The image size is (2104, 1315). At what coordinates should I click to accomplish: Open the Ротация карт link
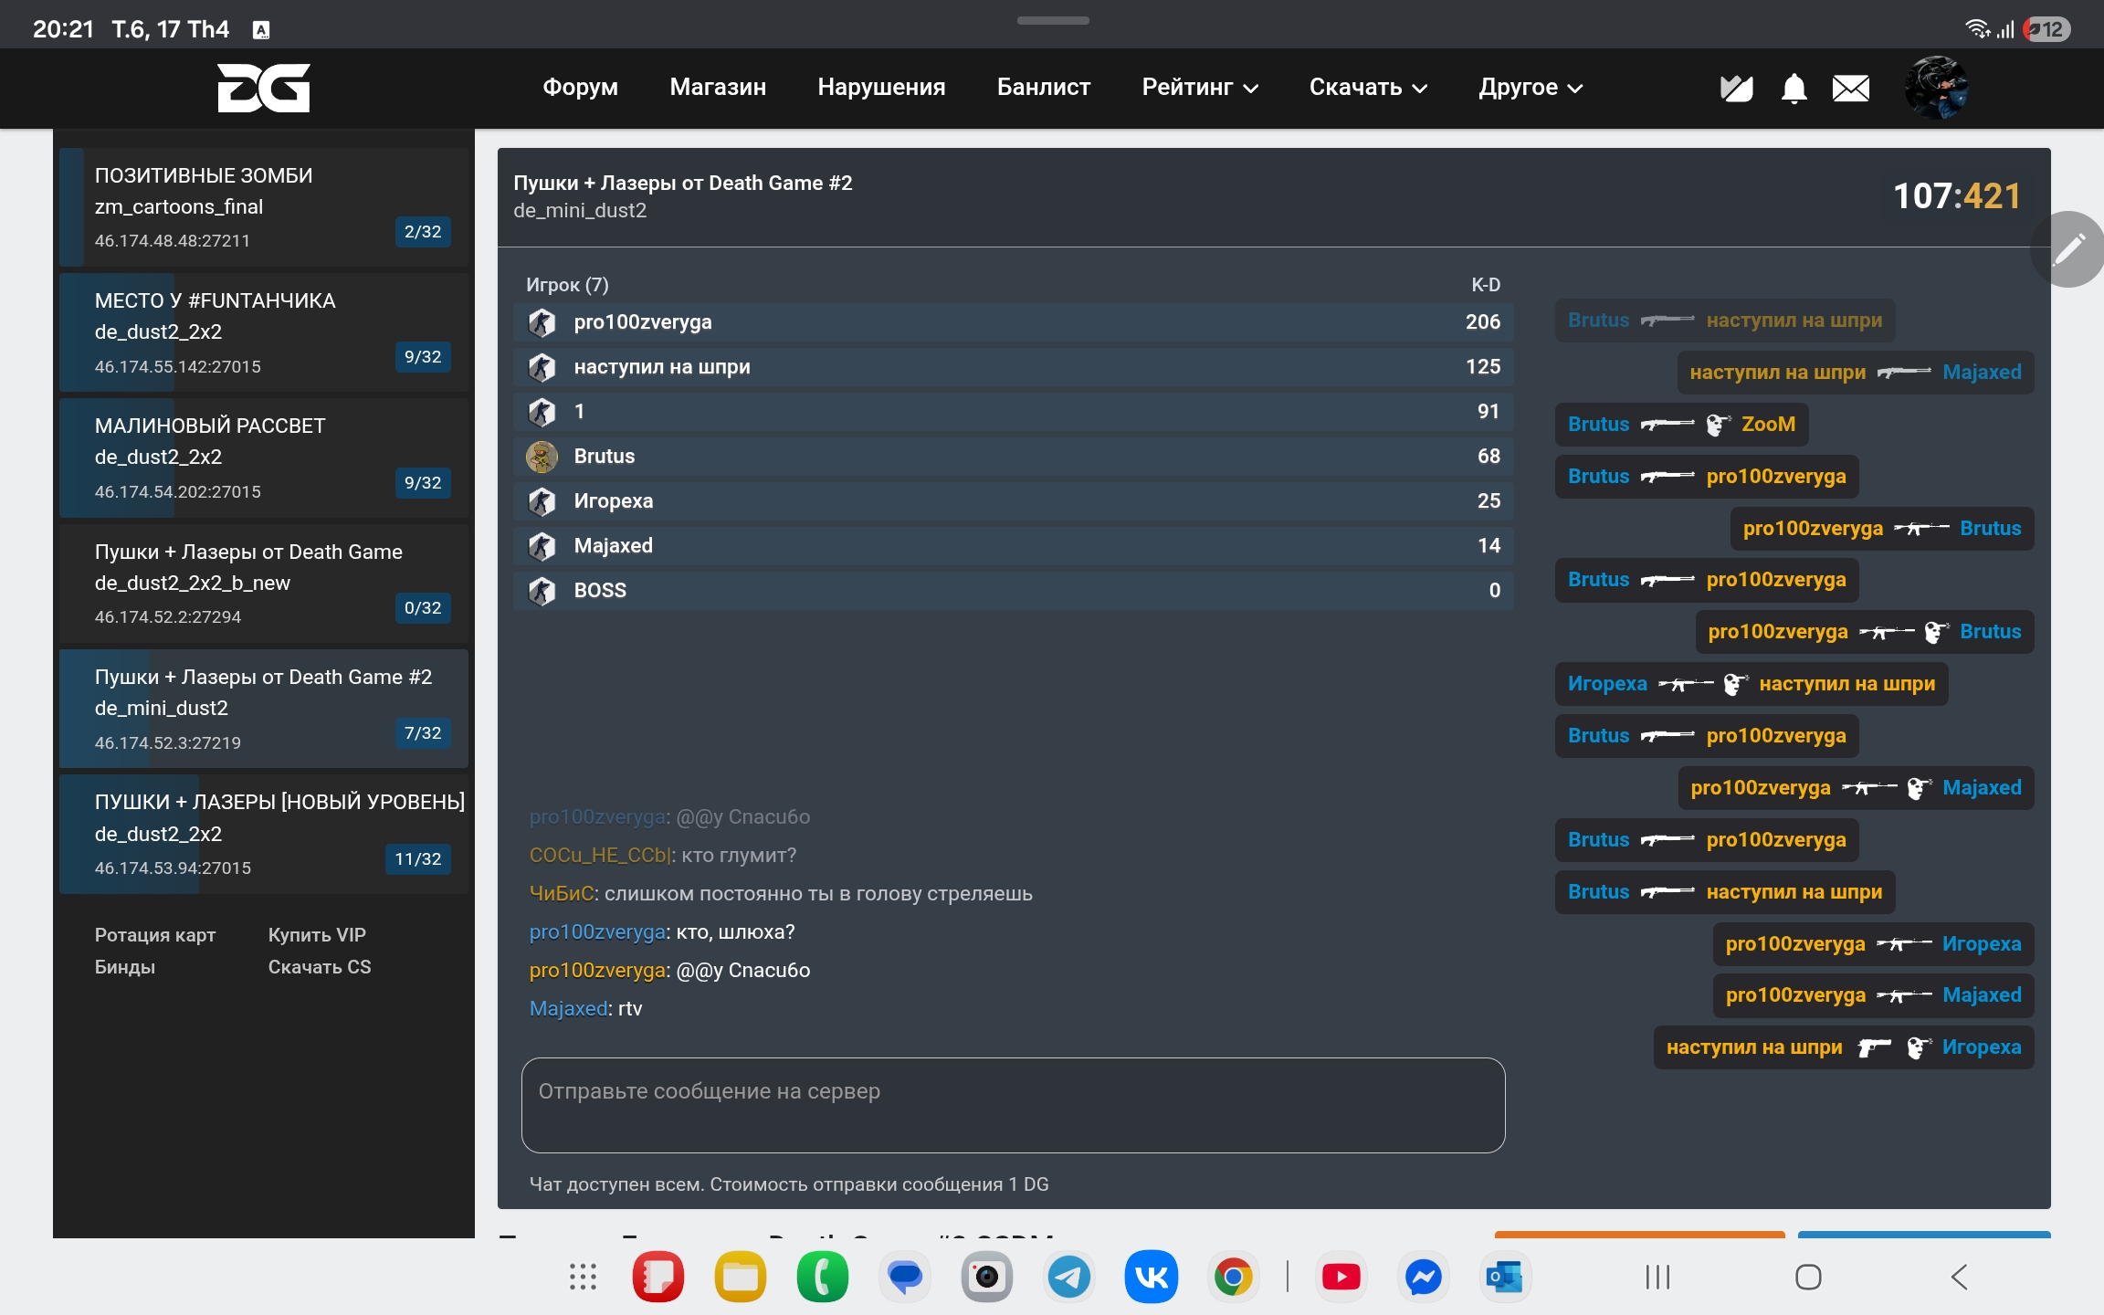click(155, 935)
